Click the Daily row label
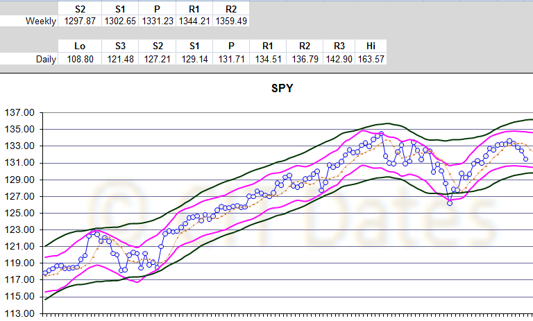Viewport: 533px width, 321px height. click(x=46, y=59)
